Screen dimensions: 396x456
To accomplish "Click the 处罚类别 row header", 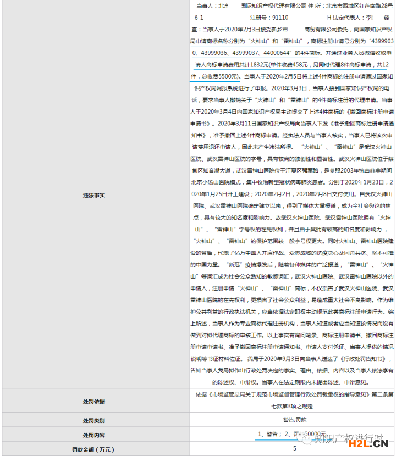I will coord(94,421).
